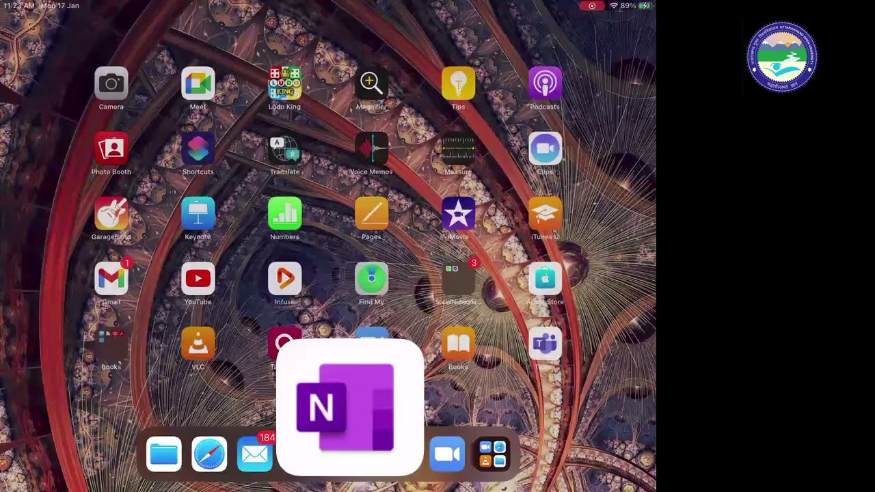Launch GarageBand app
Screen dimensions: 875x492
[111, 213]
